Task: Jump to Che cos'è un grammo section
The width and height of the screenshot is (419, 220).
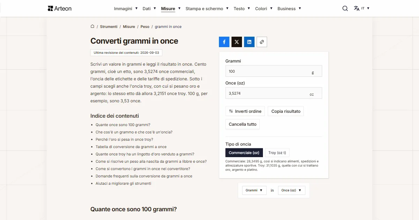Action: [x=134, y=132]
